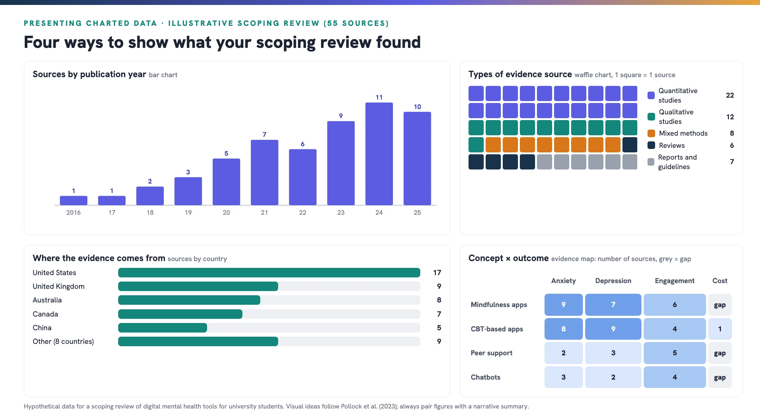Select the 2022 bar labeled 6
Image resolution: width=760 pixels, height=418 pixels.
[x=302, y=177]
